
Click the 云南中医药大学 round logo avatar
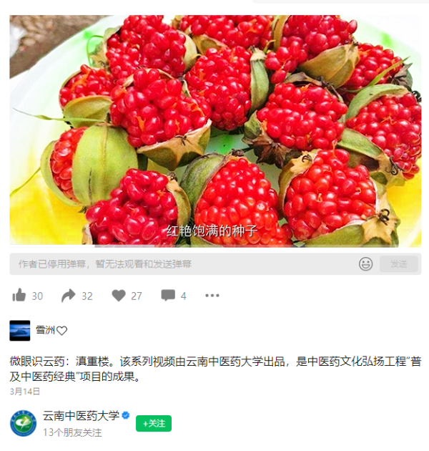coord(24,423)
